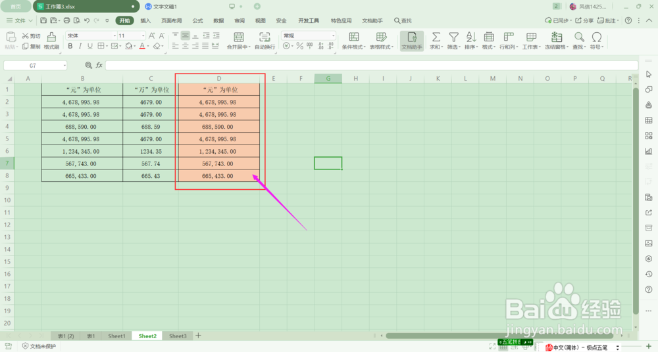Click inside the formula bar
This screenshot has width=658, height=352.
(x=372, y=66)
